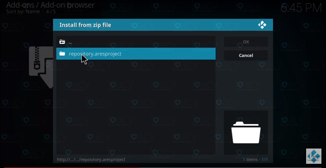326x168 pixels.
Task: Click the 6:45 PM clock
Action: (x=301, y=8)
